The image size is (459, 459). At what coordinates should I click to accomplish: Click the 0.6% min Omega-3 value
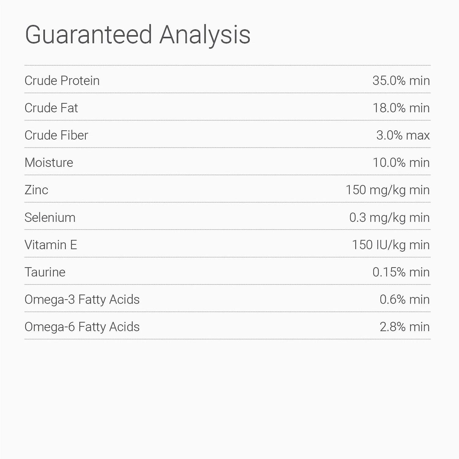[405, 300]
